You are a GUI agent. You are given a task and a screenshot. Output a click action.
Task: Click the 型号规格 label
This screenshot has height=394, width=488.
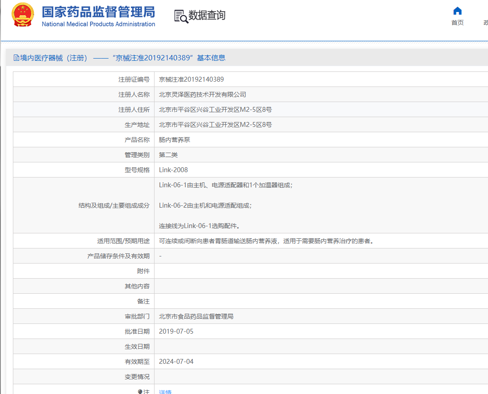(x=137, y=170)
